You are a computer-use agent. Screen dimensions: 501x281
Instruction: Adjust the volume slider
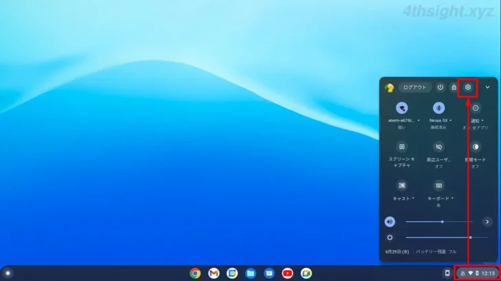(439, 222)
